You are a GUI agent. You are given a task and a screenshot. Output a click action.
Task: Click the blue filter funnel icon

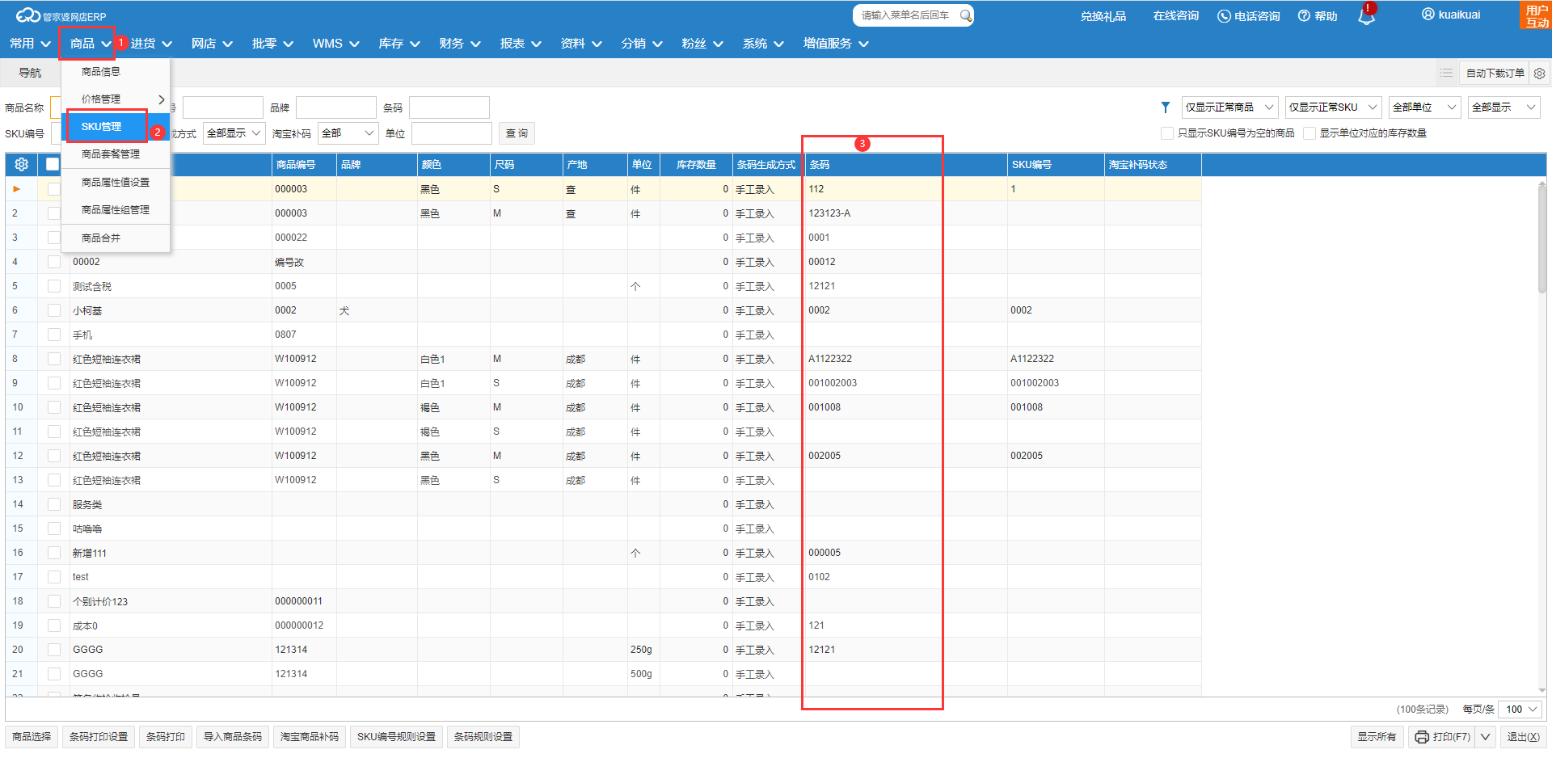click(1165, 107)
